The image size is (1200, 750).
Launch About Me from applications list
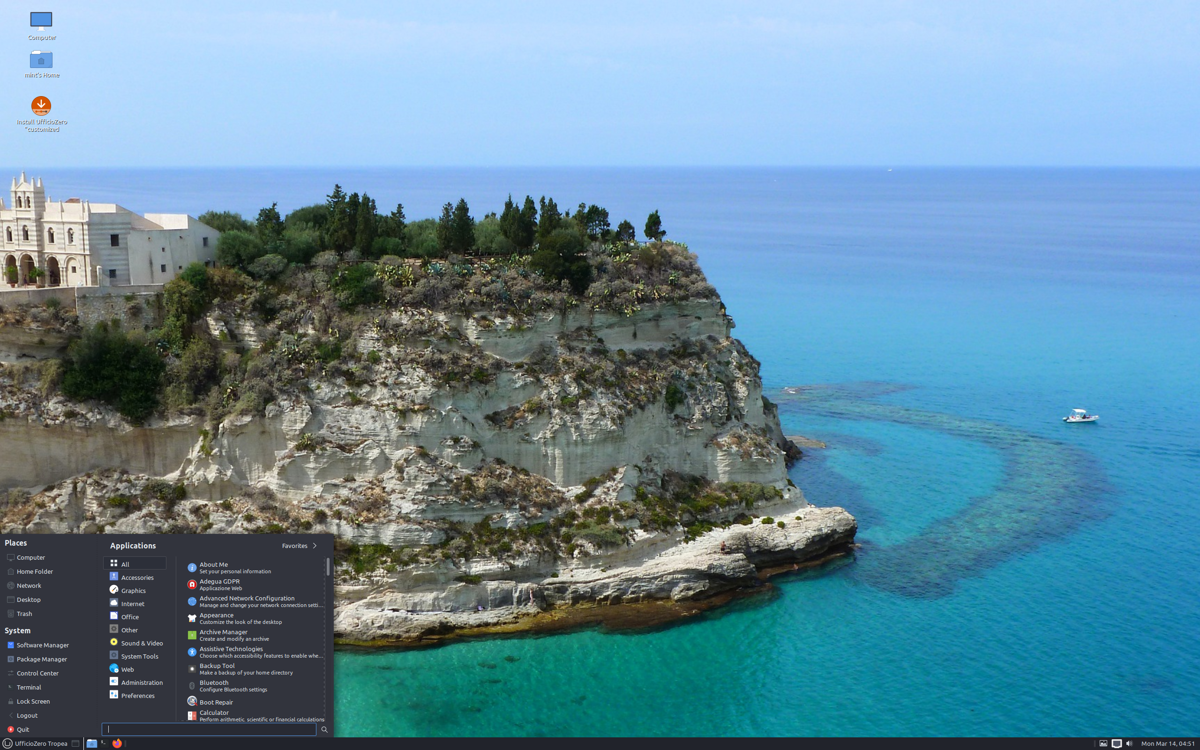(255, 568)
